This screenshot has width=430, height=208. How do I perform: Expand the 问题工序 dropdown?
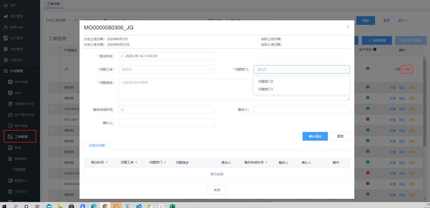click(x=166, y=70)
